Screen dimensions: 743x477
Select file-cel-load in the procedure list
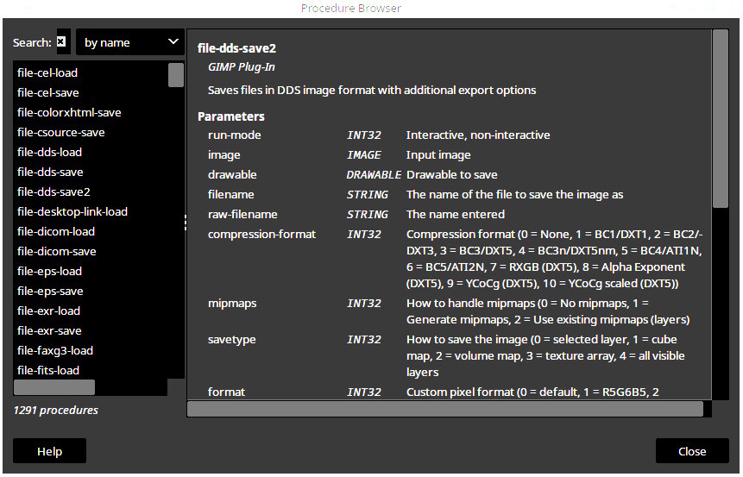(47, 72)
